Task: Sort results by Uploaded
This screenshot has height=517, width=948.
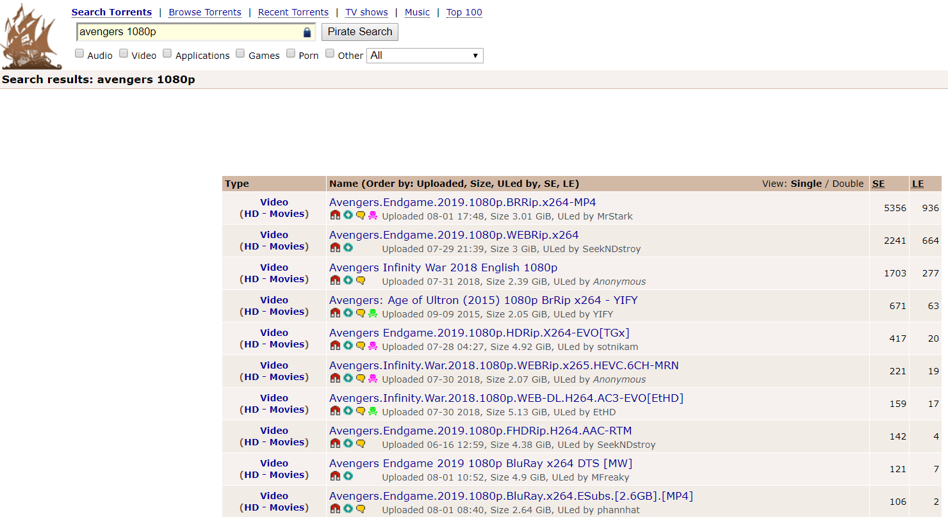Action: [440, 184]
